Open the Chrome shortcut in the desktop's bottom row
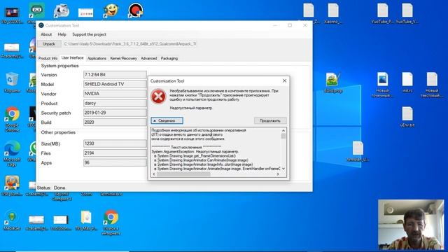 111,218
